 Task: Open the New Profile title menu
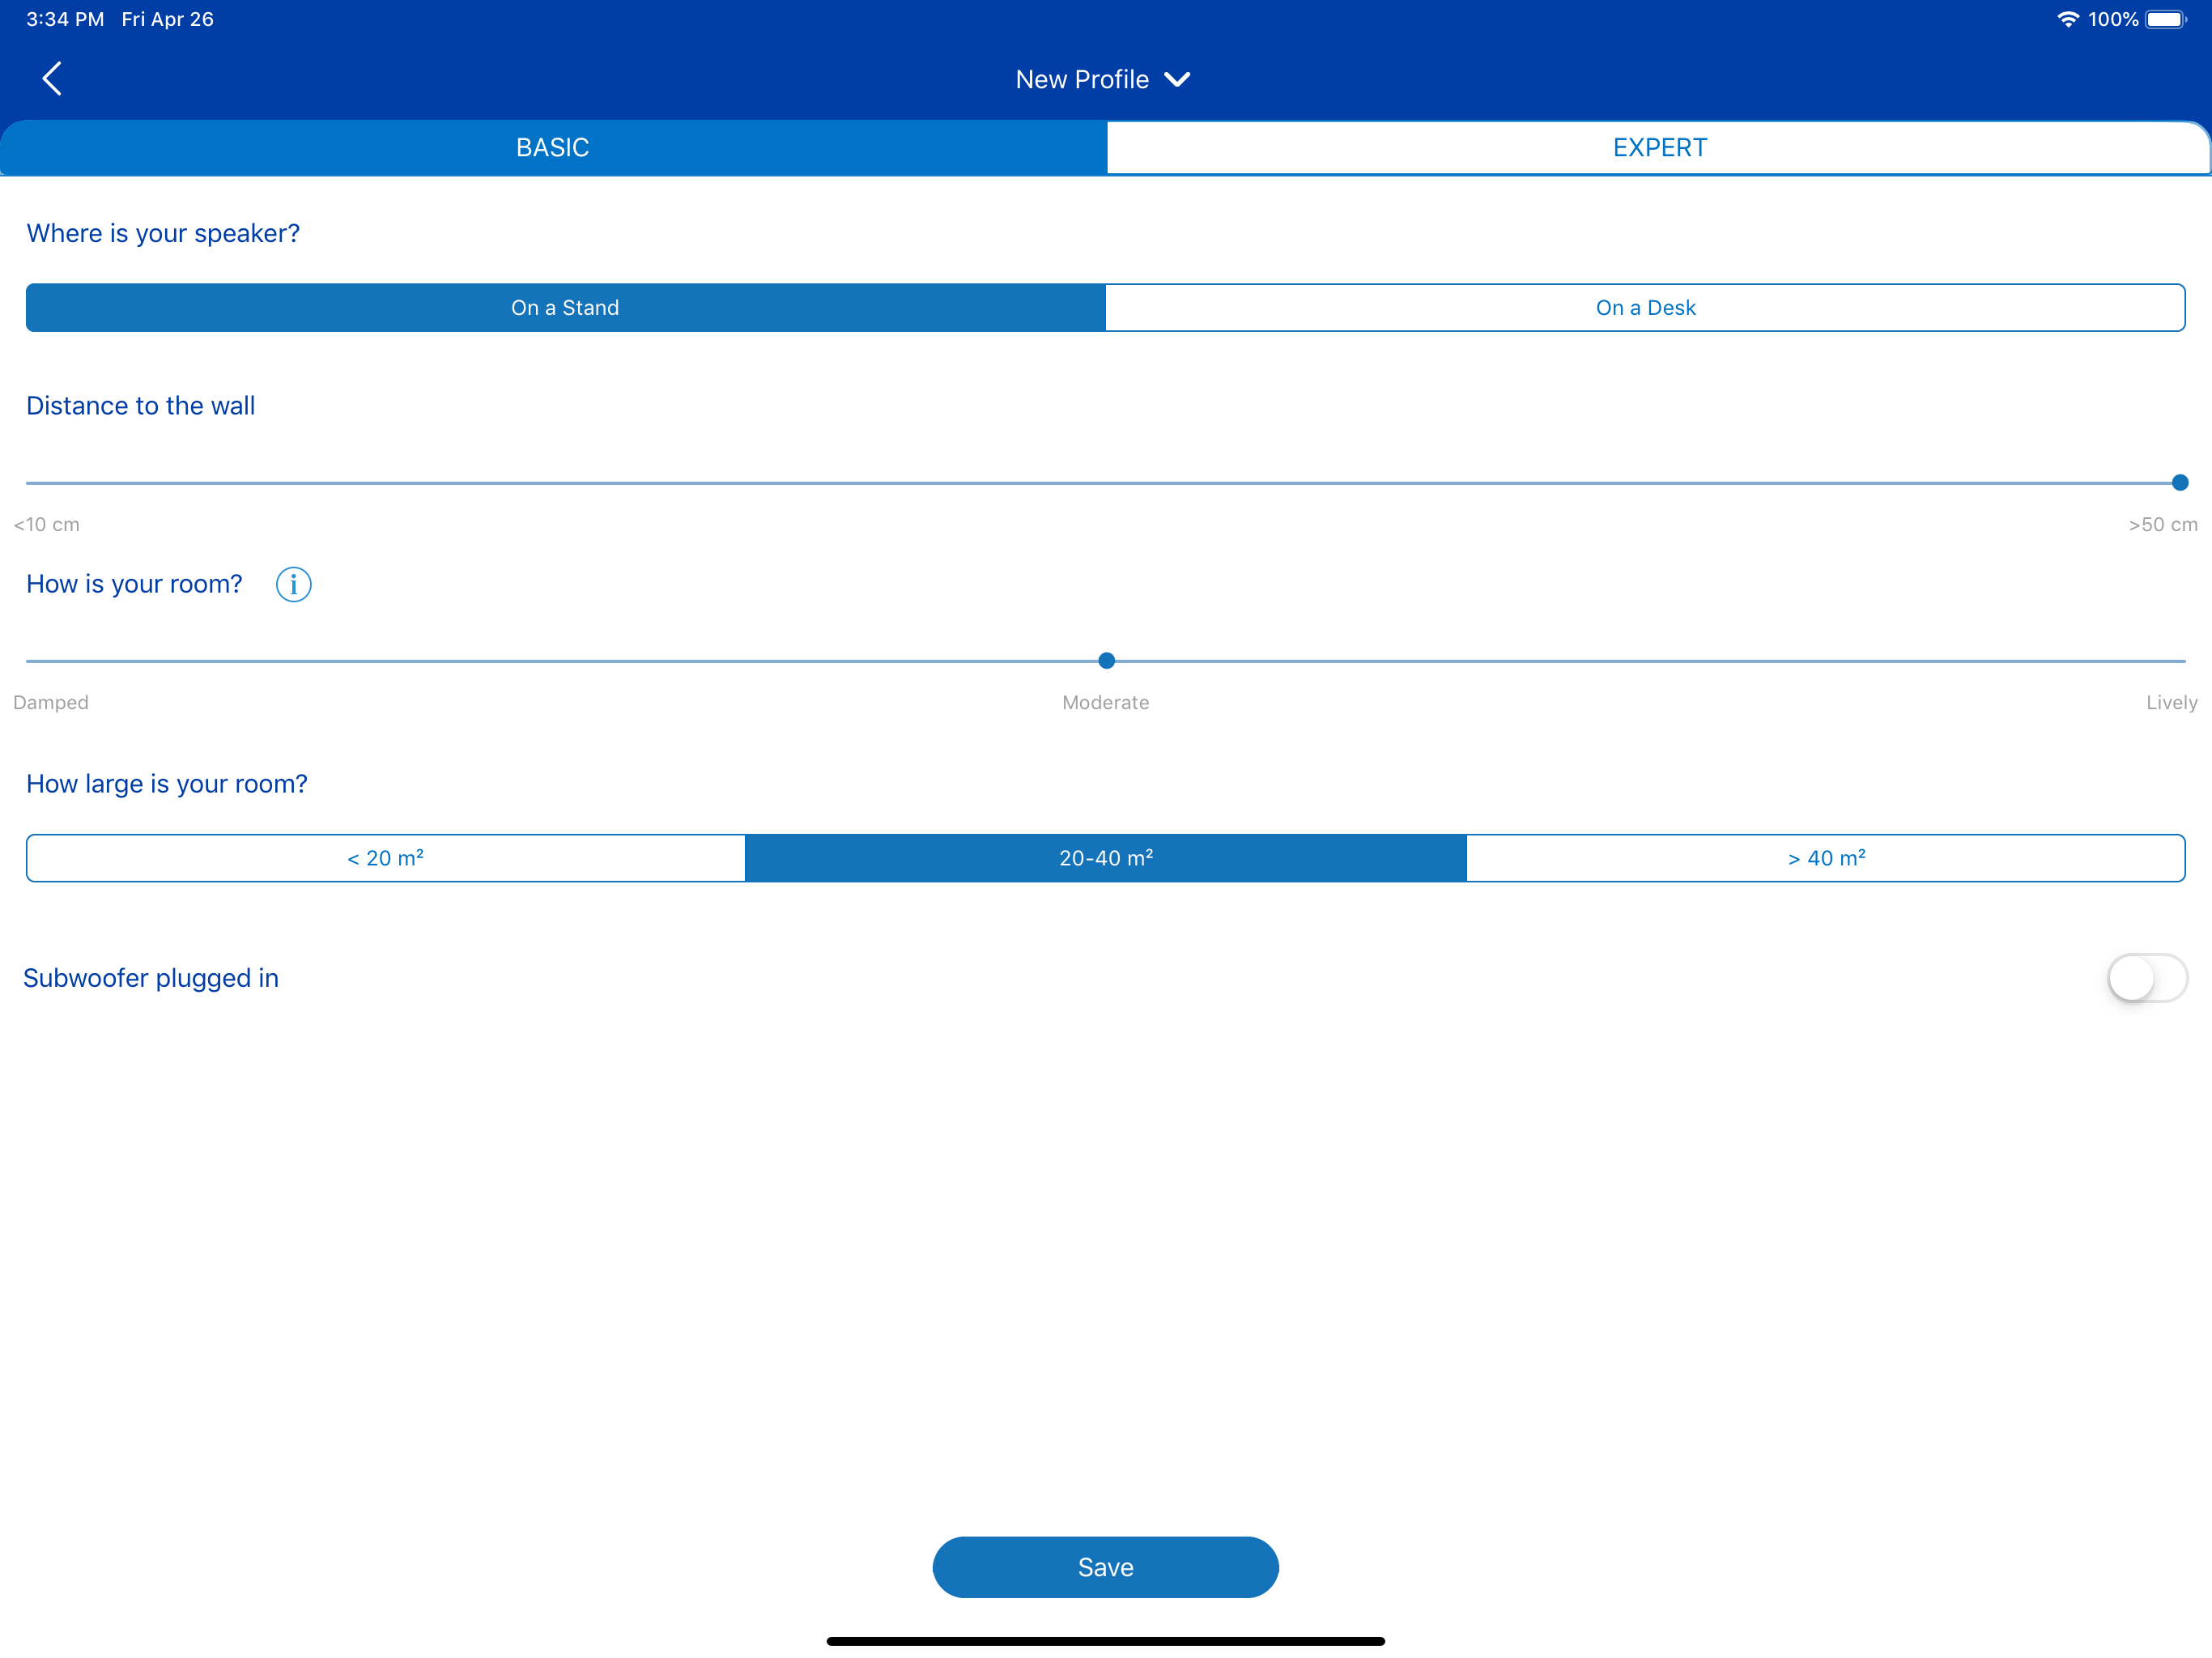click(1082, 79)
